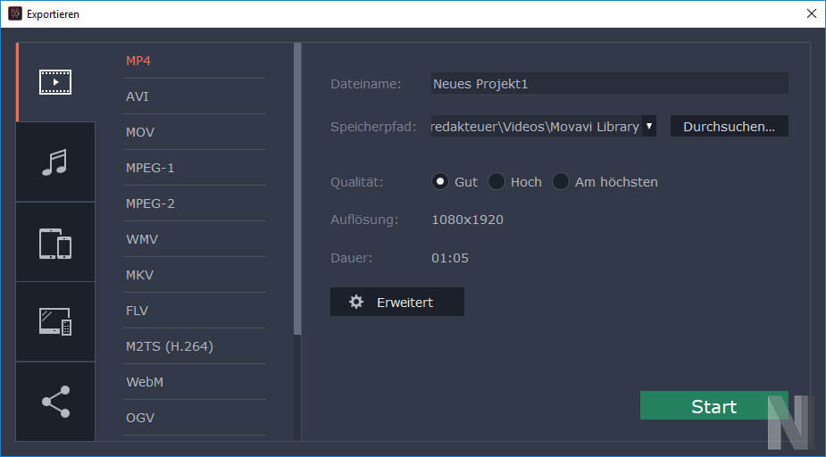The height and width of the screenshot is (457, 826).
Task: Click the share upload icon
Action: 55,401
